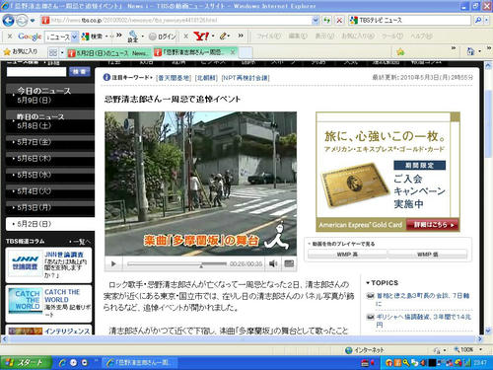
Task: Open the ファイル menu
Action: tap(268, 37)
